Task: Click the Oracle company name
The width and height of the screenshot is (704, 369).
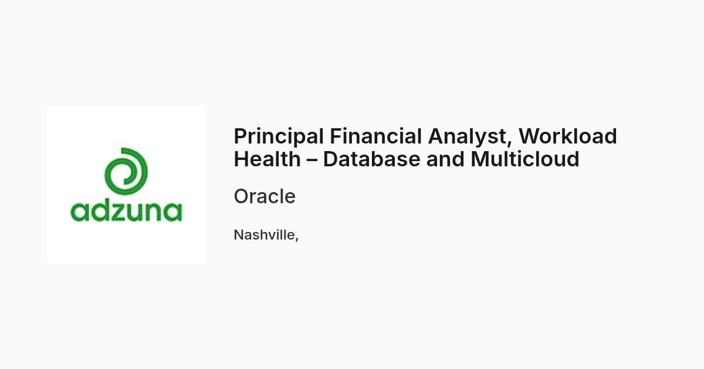Action: click(265, 196)
